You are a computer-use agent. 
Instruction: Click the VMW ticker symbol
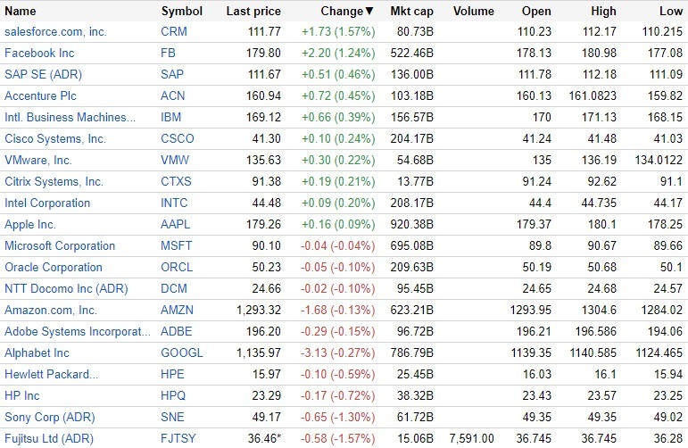pyautogui.click(x=175, y=161)
